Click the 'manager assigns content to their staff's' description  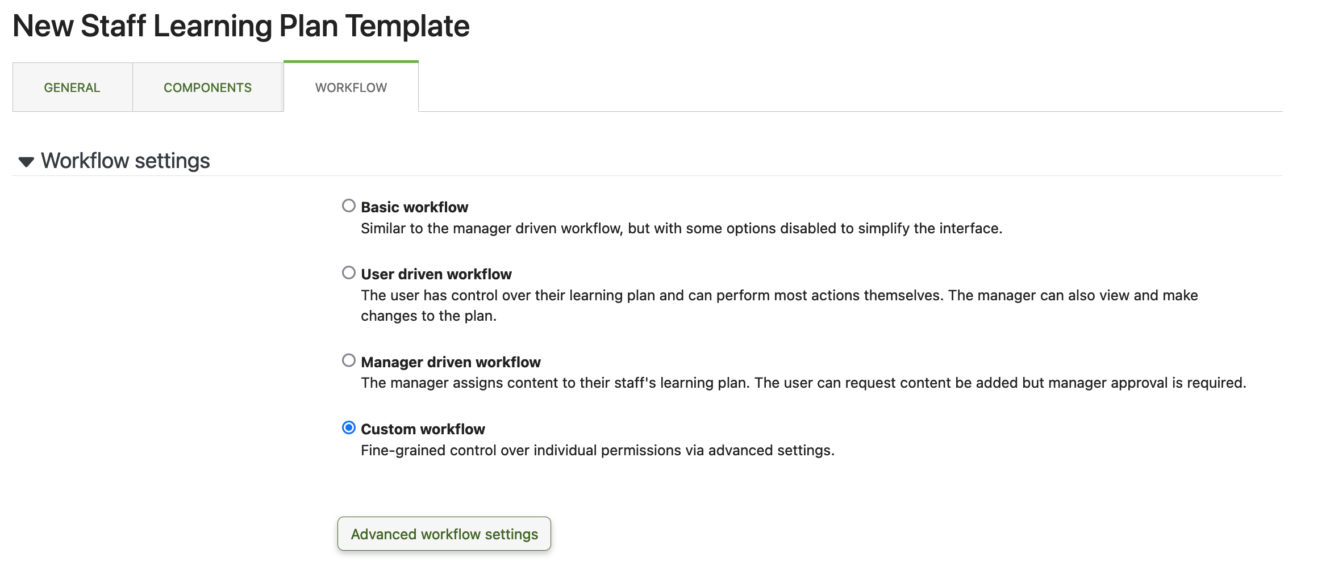803,383
